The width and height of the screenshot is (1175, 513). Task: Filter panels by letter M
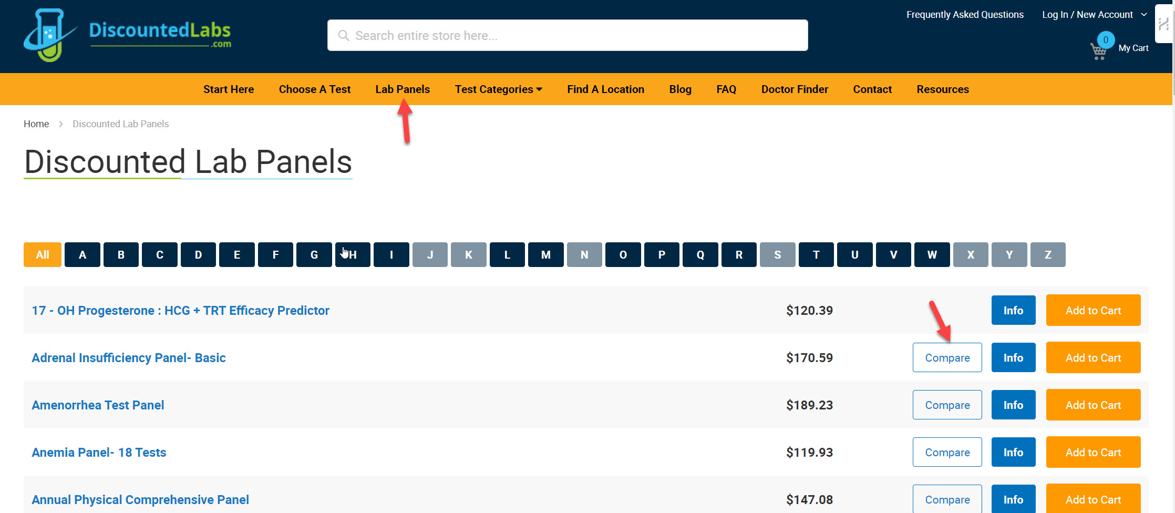point(546,254)
